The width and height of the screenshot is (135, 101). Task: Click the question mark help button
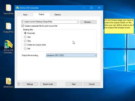(x=19, y=84)
